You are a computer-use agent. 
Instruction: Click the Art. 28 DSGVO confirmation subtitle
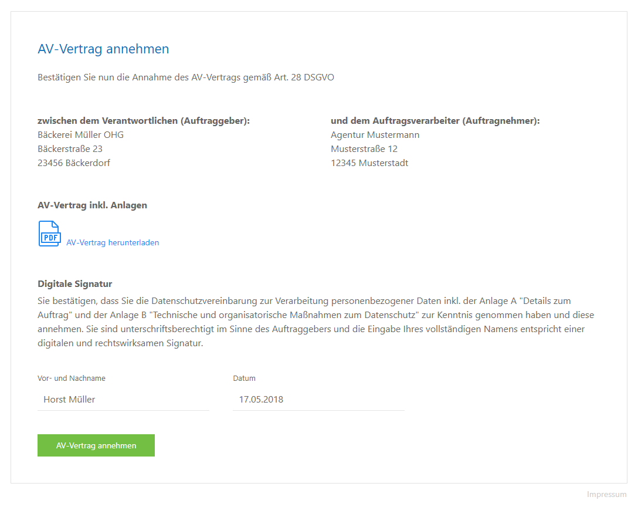tap(186, 77)
